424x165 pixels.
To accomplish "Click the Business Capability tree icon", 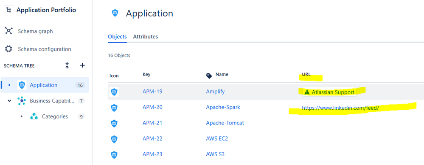I will [x=22, y=101].
